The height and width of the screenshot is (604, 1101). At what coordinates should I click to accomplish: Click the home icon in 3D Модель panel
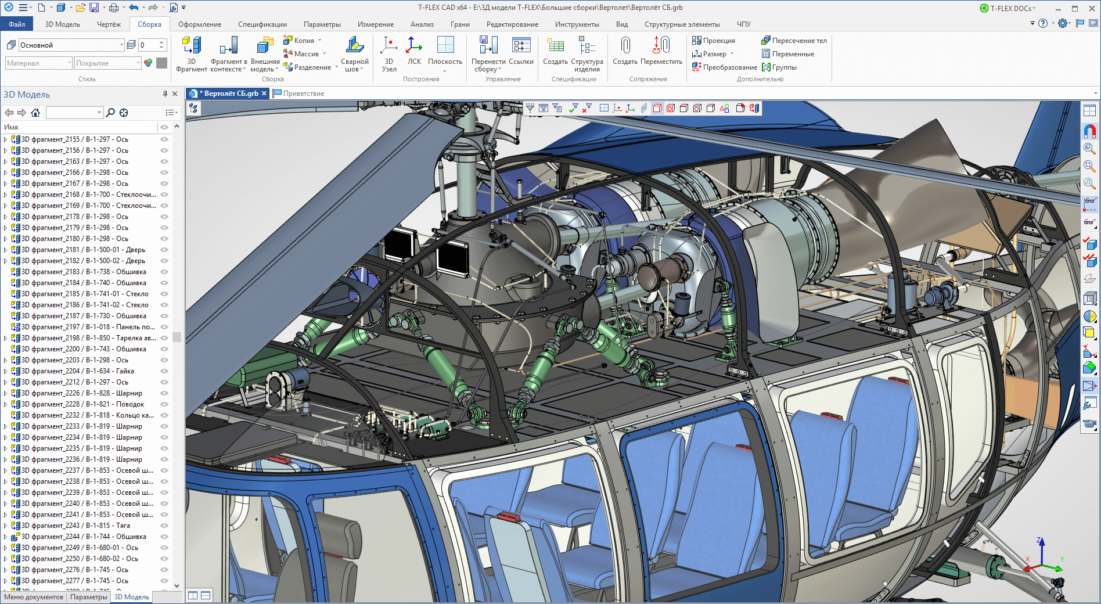[35, 113]
